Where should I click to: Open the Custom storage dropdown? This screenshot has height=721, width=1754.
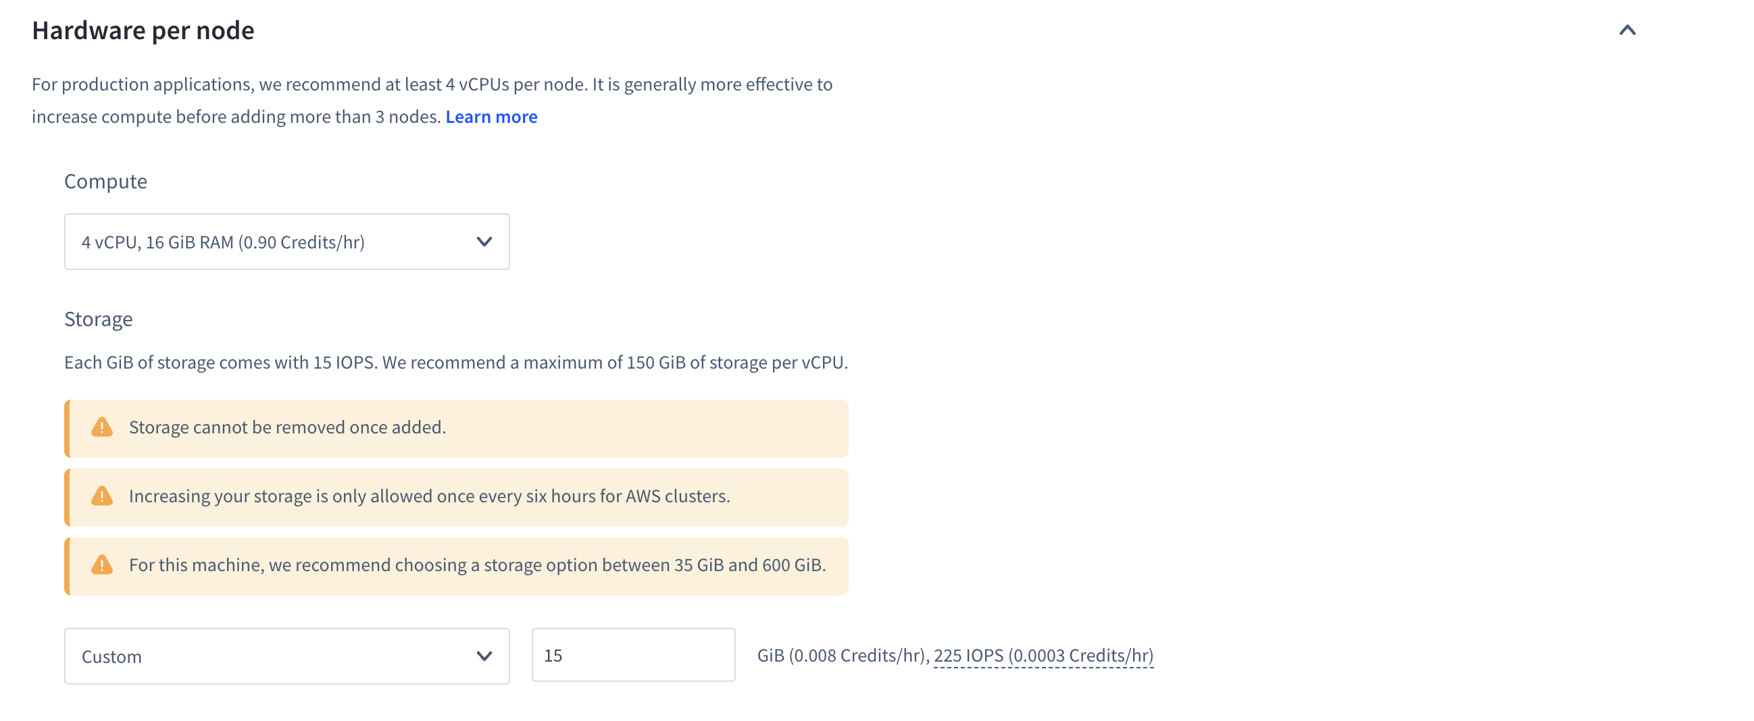tap(286, 656)
